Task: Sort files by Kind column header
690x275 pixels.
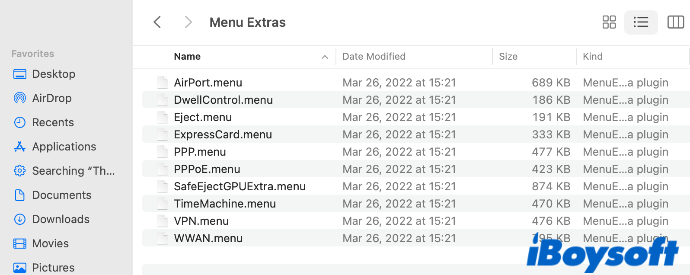Action: point(592,57)
